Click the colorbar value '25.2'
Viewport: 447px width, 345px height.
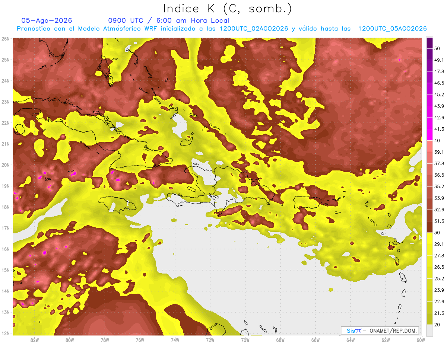click(439, 278)
